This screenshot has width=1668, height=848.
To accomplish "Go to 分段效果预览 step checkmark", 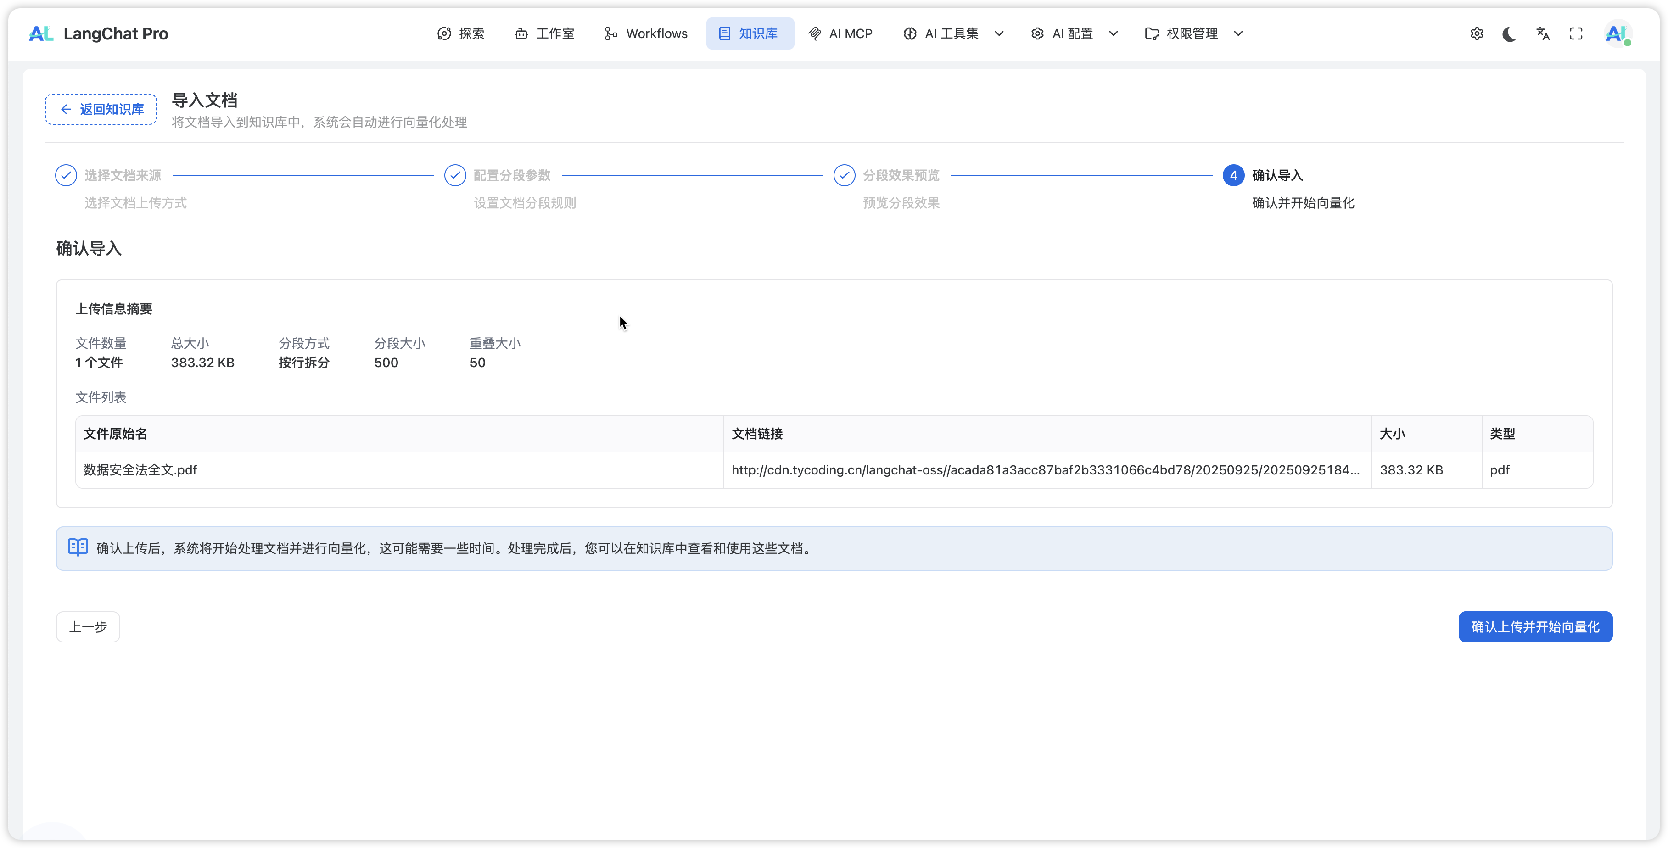I will (x=845, y=175).
